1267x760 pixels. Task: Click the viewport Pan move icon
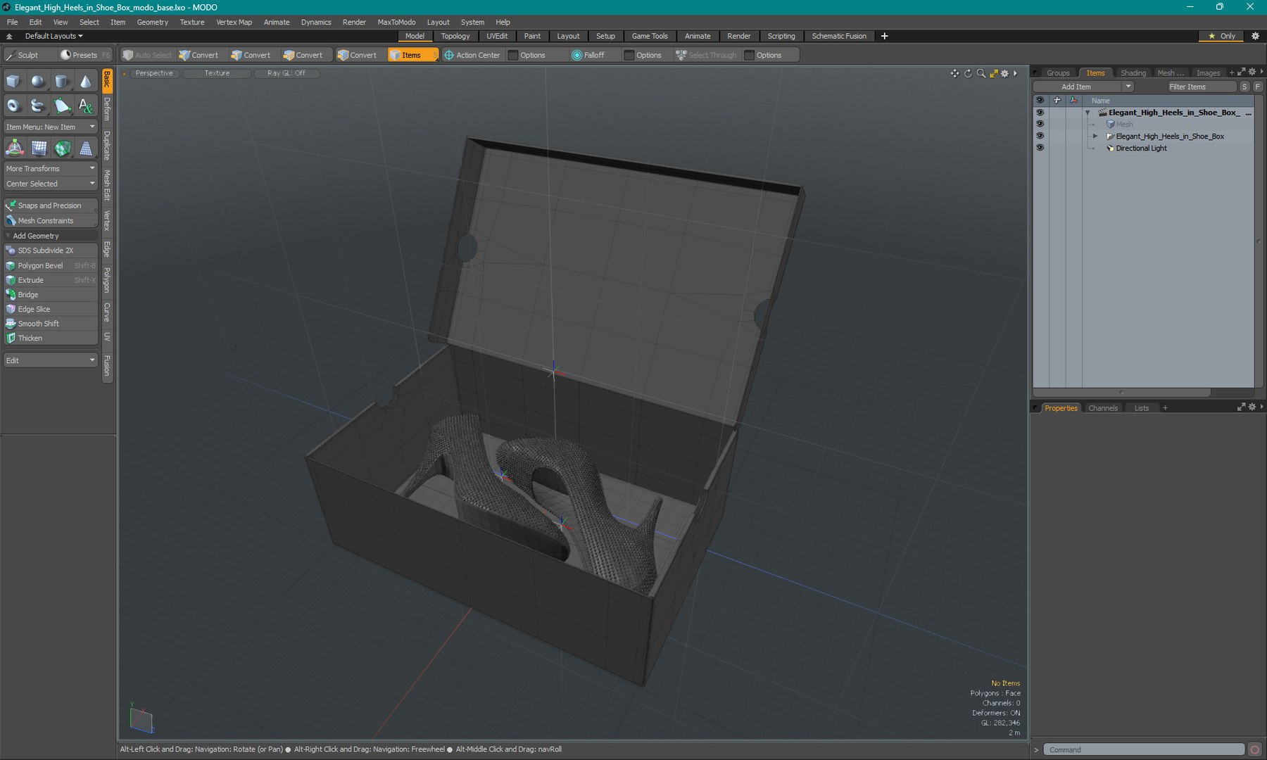(x=954, y=73)
